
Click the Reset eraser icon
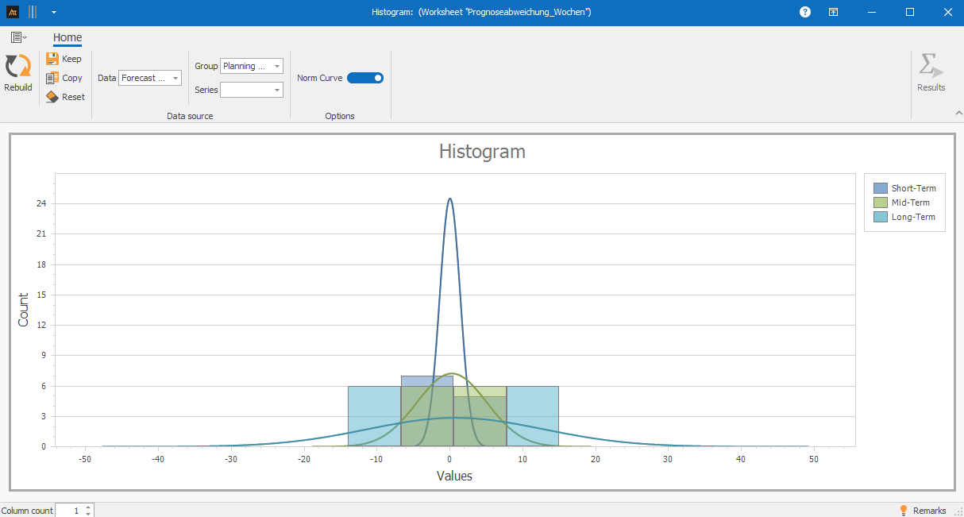(x=52, y=97)
